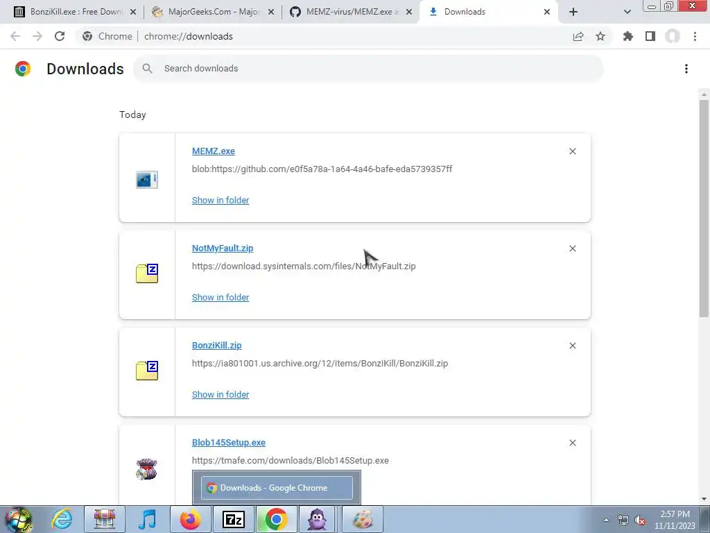Close the MEMZ-virus GitHub tab
710x533 pixels.
click(x=409, y=12)
